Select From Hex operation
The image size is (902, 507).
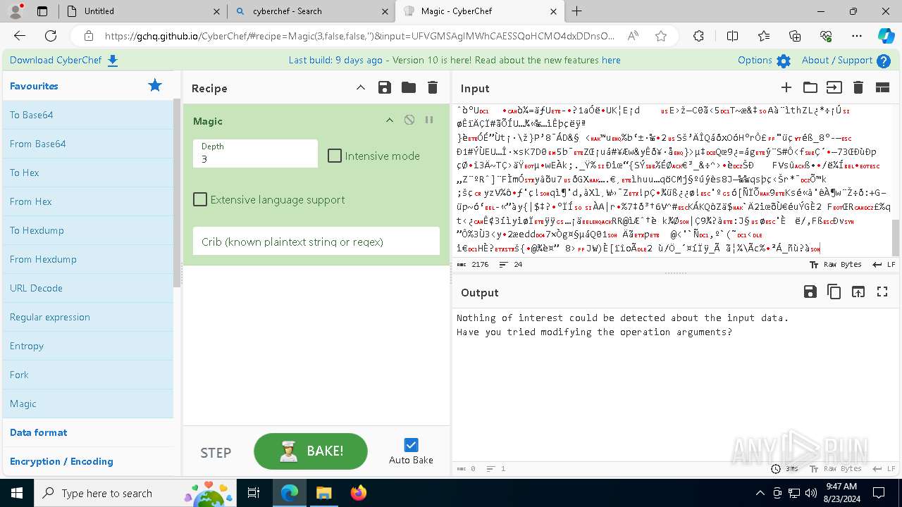[x=88, y=201]
